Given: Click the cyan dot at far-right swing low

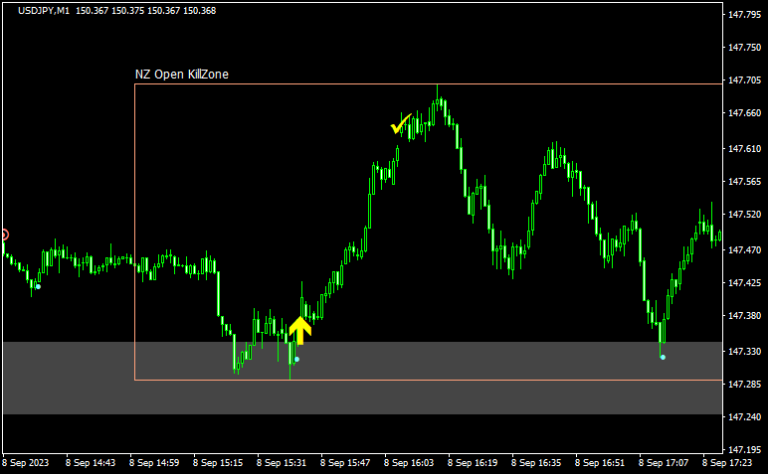Looking at the screenshot, I should tap(663, 357).
